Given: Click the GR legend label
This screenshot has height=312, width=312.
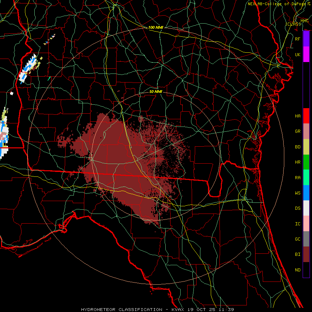Looking at the screenshot, I should click(x=297, y=131).
